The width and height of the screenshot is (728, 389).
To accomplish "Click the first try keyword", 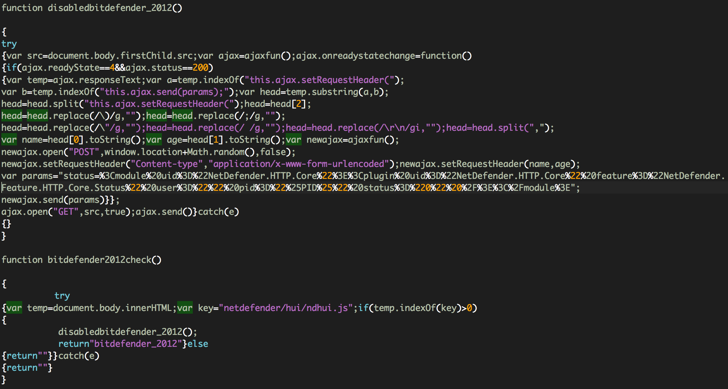I will click(9, 44).
